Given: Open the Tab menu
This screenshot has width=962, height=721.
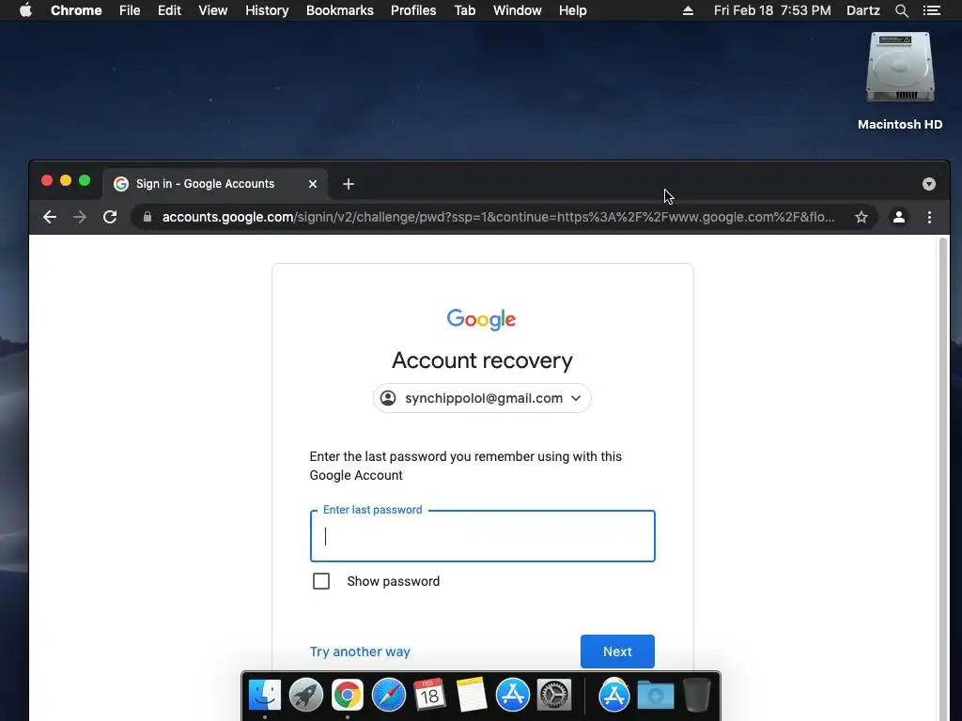Looking at the screenshot, I should click(x=464, y=10).
